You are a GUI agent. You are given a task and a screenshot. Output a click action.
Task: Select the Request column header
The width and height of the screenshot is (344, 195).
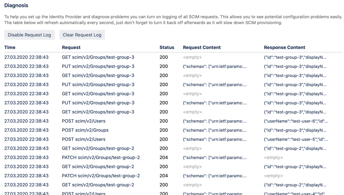coord(71,47)
